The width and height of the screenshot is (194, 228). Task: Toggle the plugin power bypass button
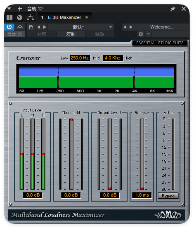9,27
